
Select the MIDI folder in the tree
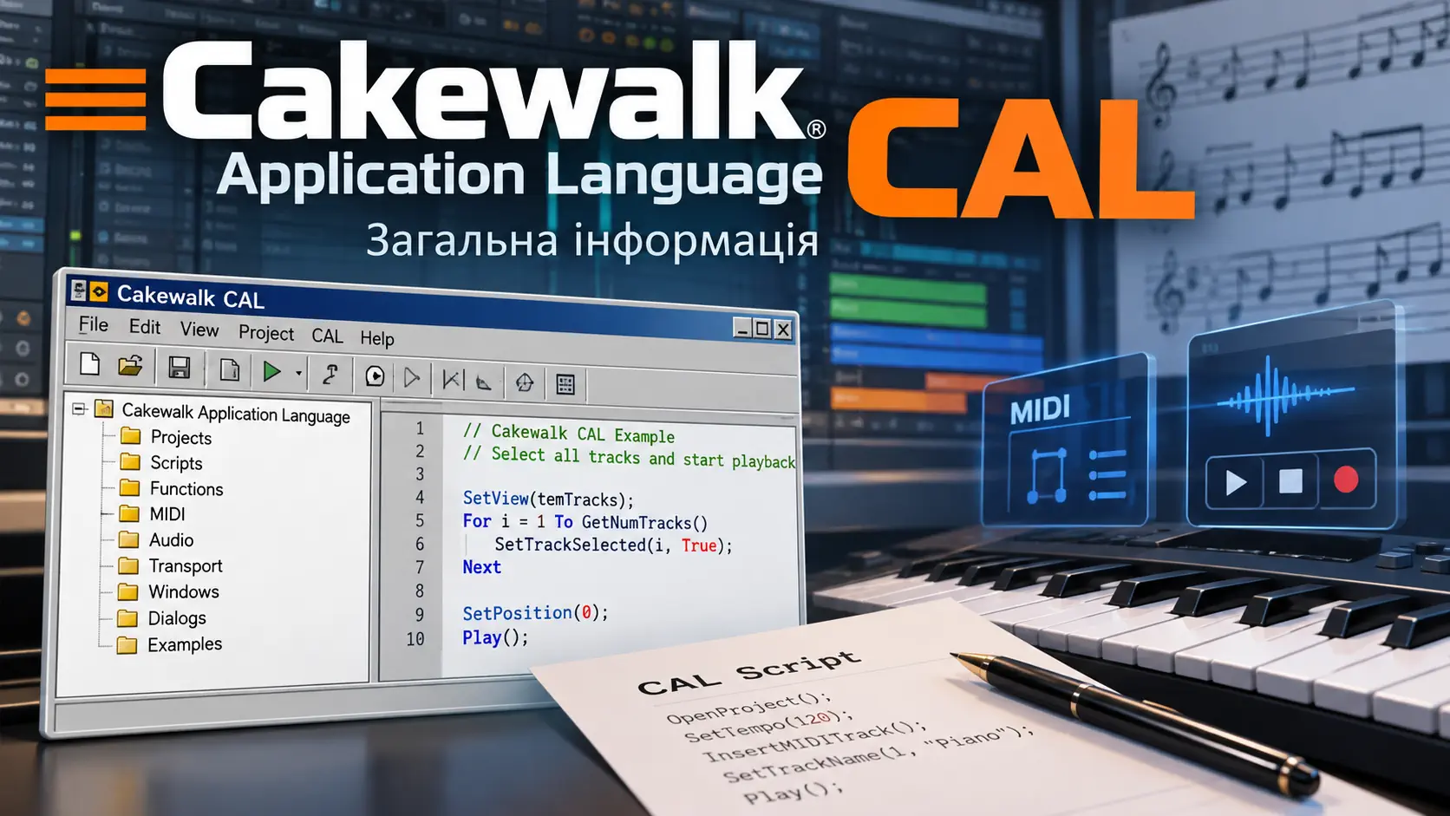167,514
